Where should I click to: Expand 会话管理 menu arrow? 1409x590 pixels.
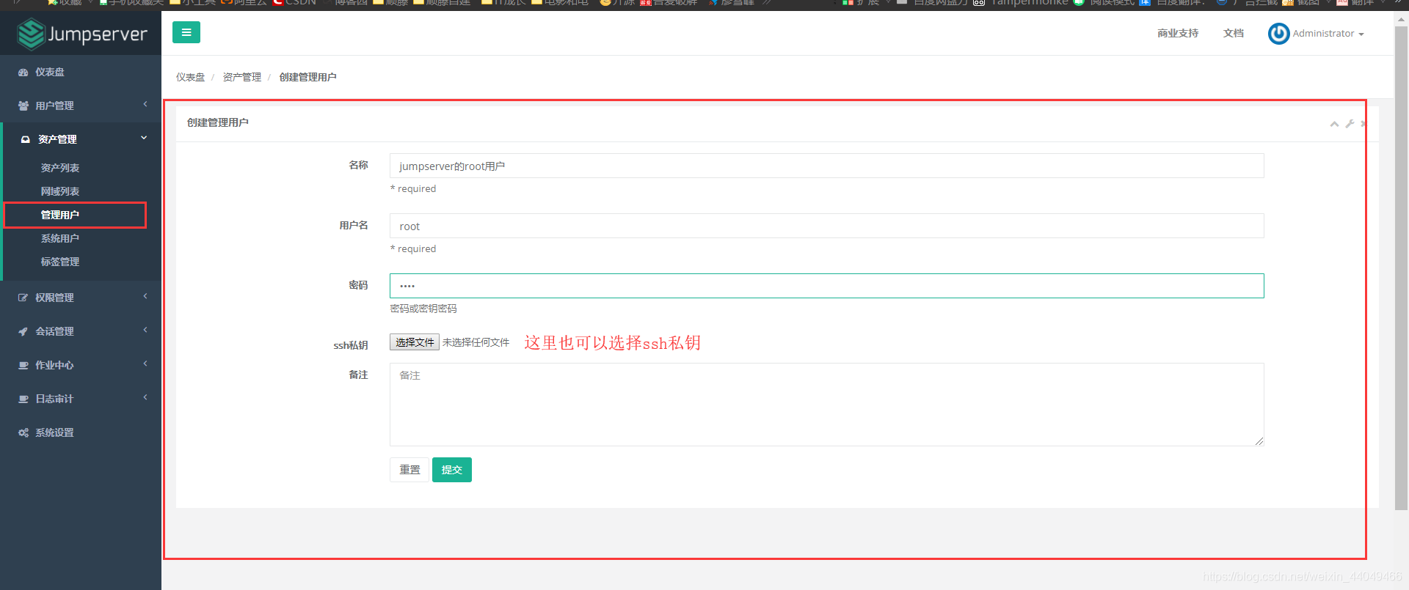145,331
